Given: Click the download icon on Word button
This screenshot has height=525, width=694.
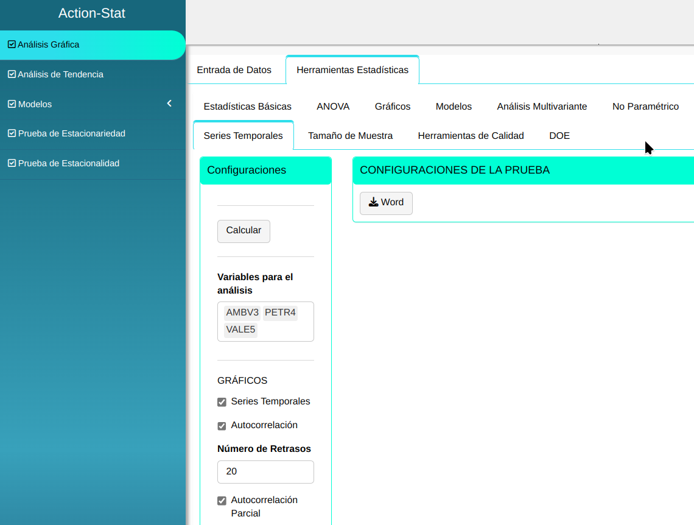Looking at the screenshot, I should (x=373, y=202).
